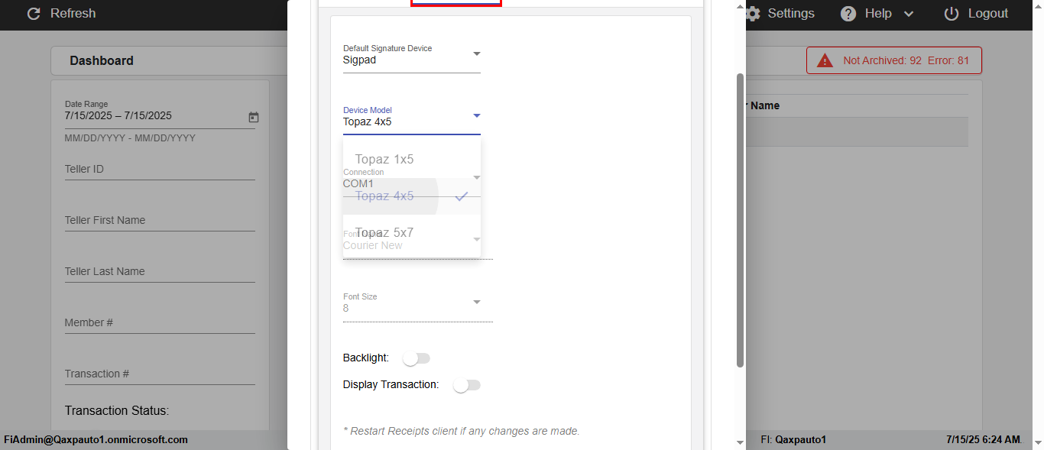Open the Date Range calendar icon

(x=254, y=117)
